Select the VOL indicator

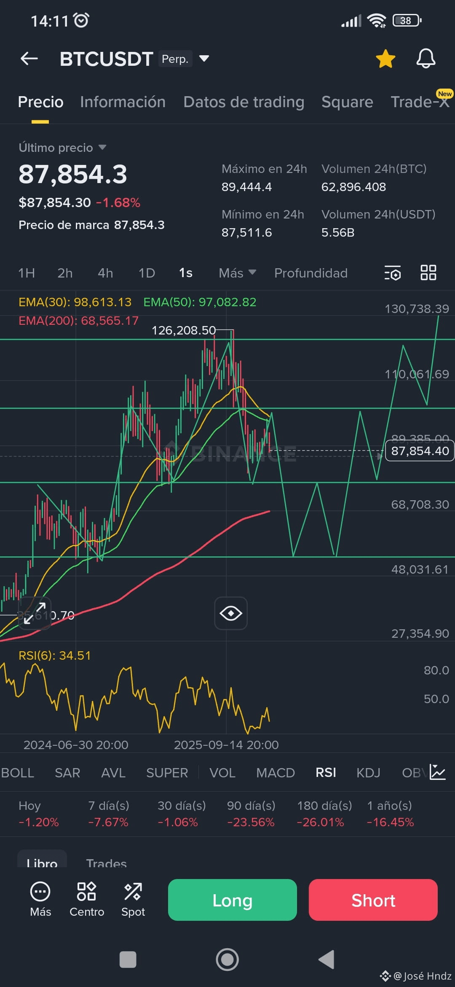tap(222, 773)
